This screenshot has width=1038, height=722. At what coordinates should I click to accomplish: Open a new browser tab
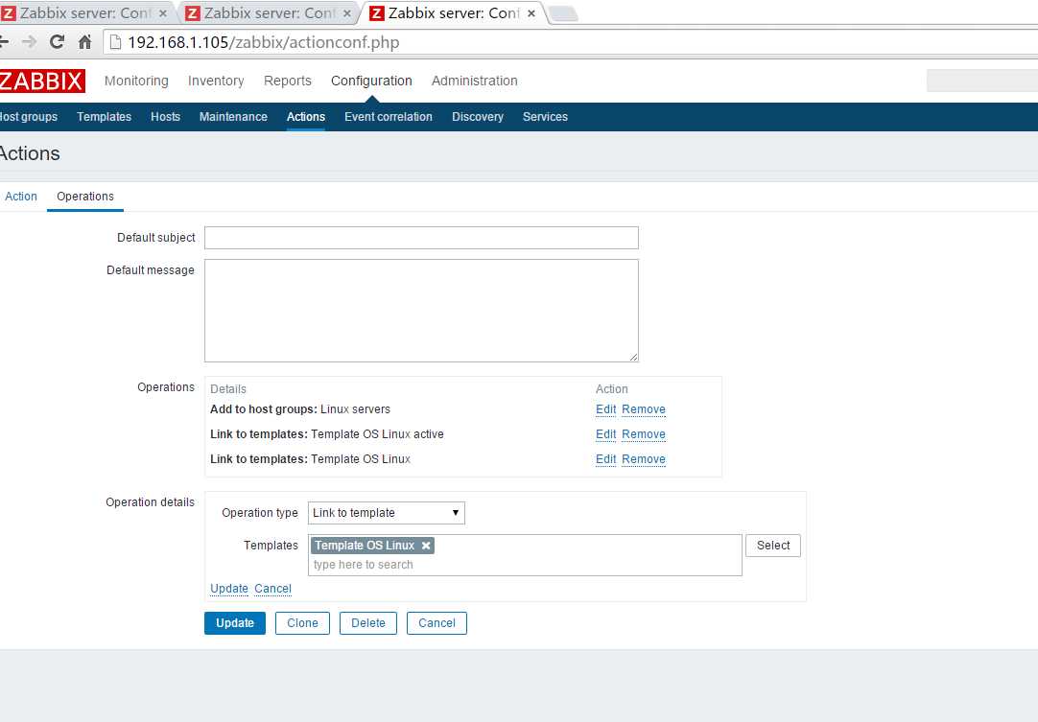563,13
